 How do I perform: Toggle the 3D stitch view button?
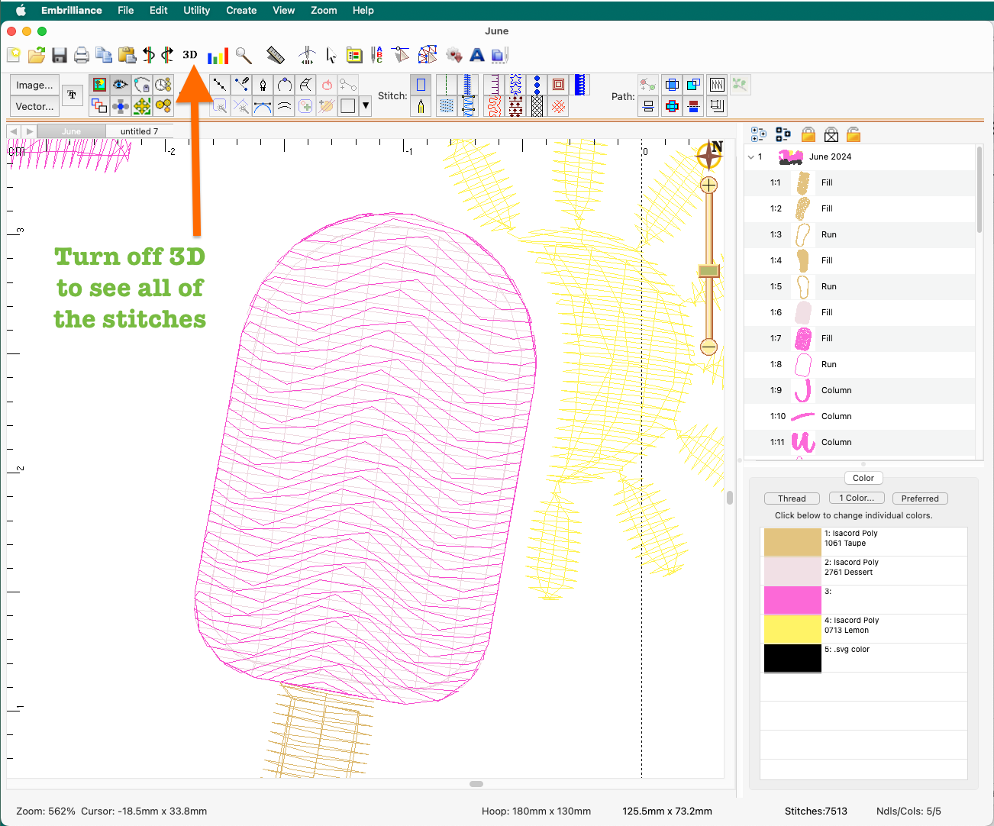click(190, 55)
